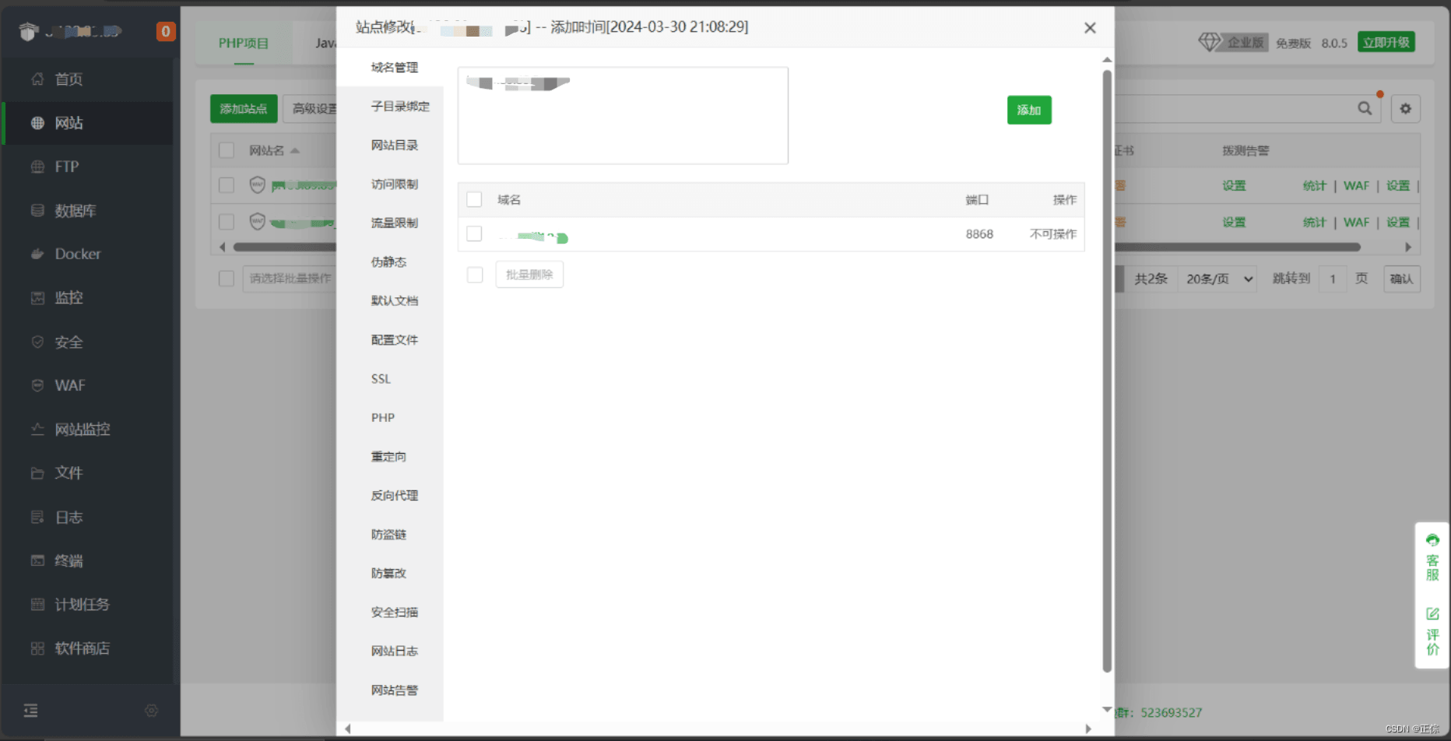The height and width of the screenshot is (741, 1451).
Task: Open the WAF shield icon in sidebar
Action: pos(37,385)
